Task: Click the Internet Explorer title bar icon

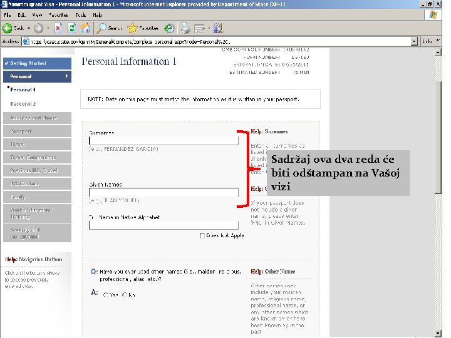Action: tap(4, 4)
